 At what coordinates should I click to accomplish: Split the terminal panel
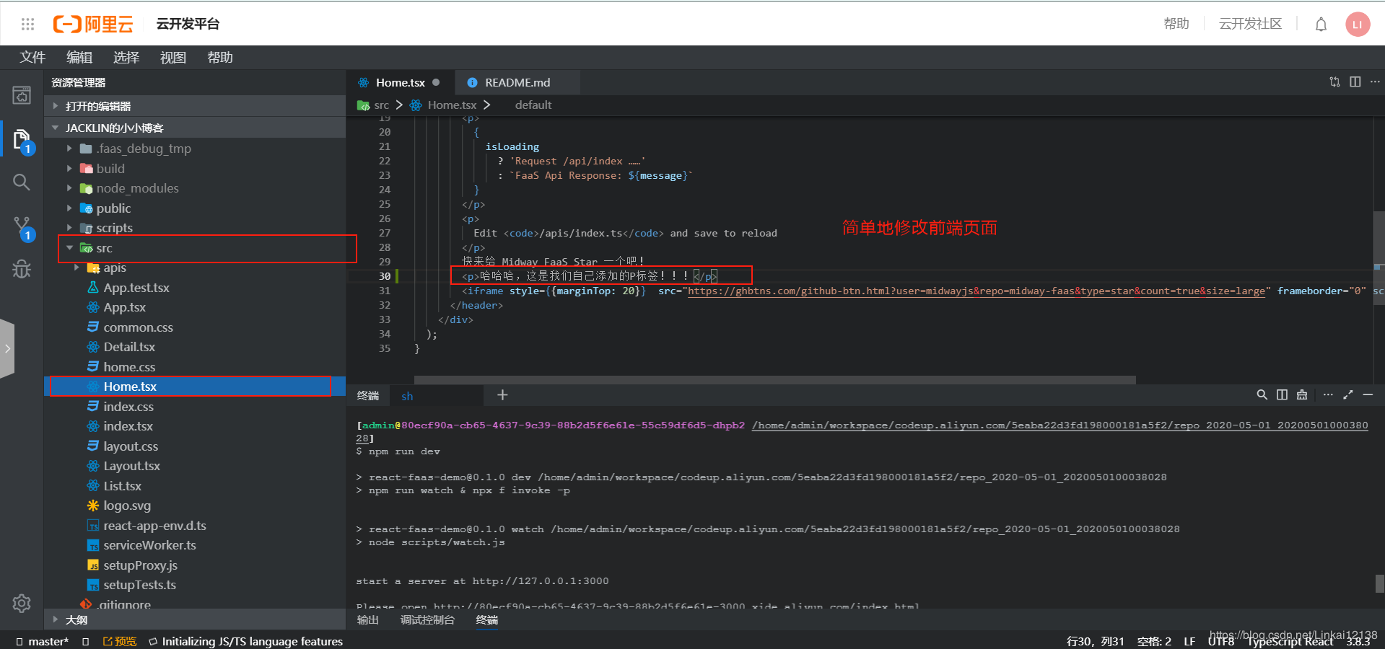click(1282, 394)
